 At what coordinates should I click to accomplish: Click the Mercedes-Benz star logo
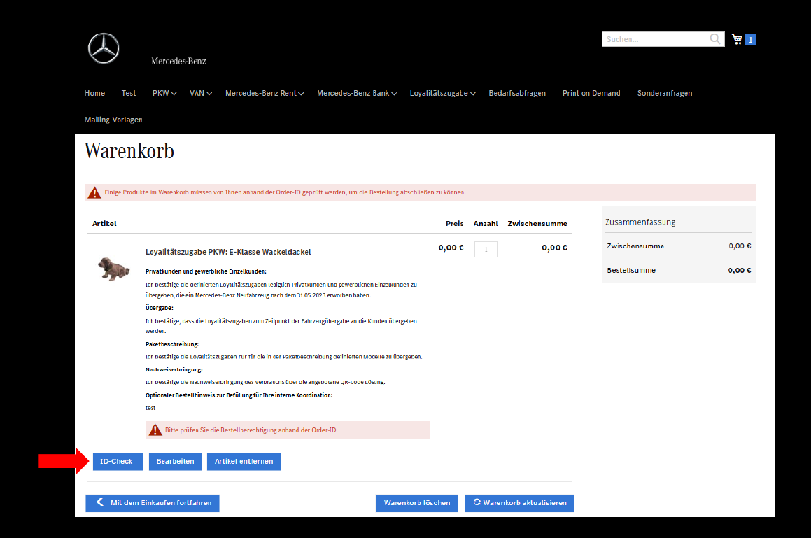tap(104, 48)
